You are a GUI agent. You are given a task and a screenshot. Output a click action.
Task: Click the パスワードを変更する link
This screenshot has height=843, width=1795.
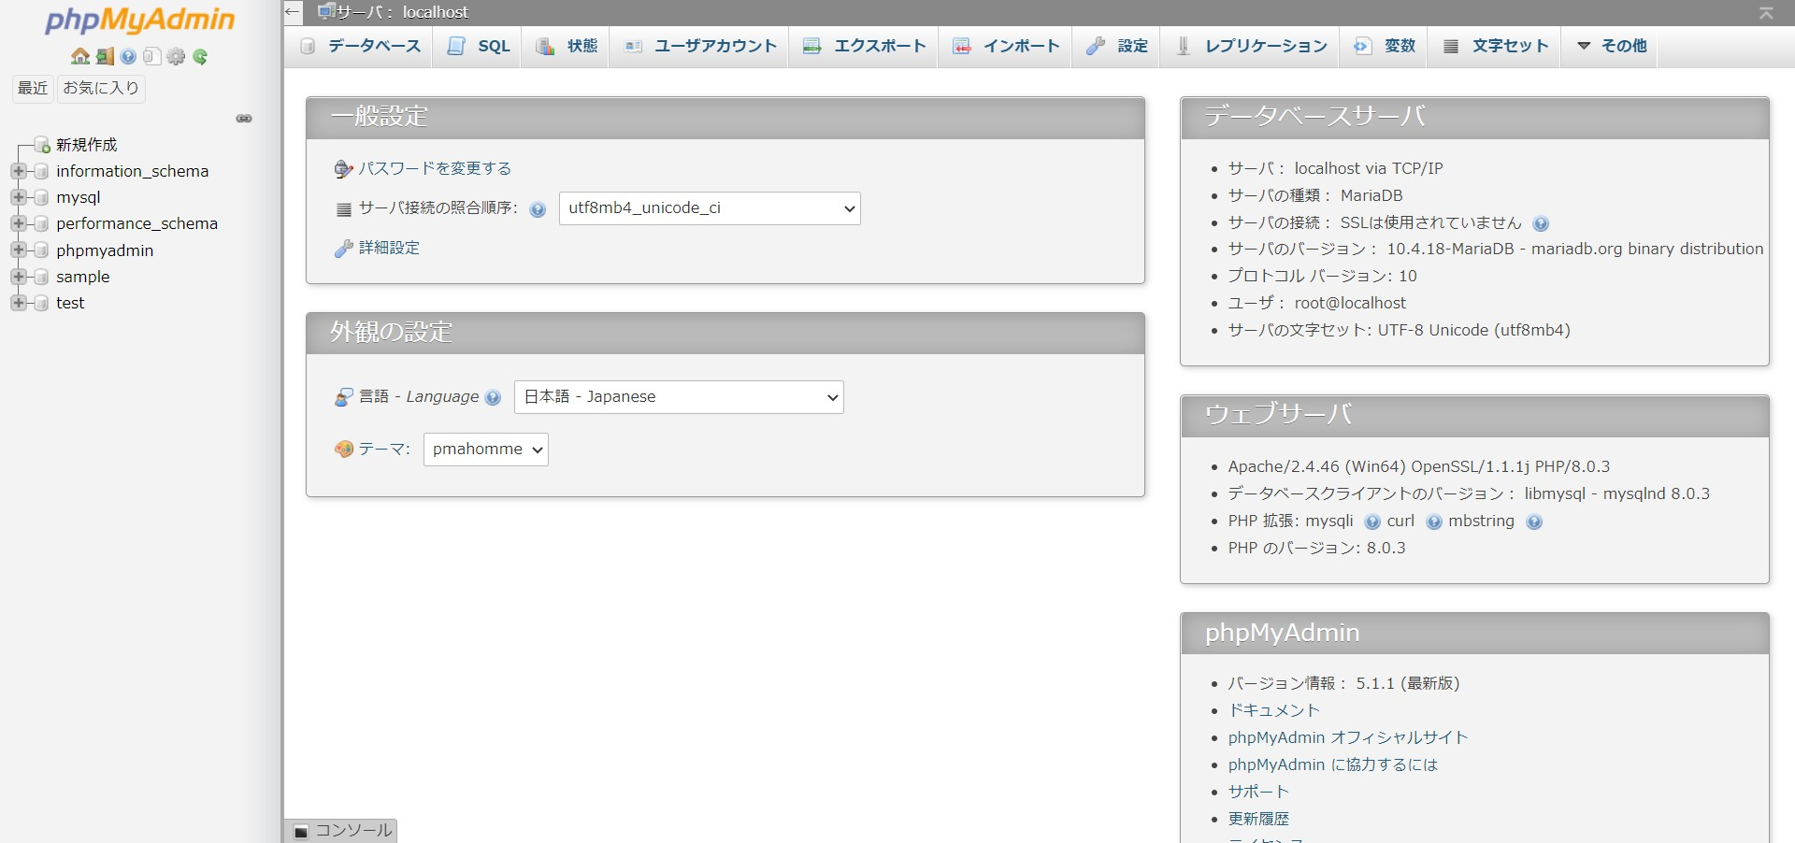[435, 168]
